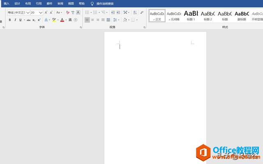
Task: Click the line spacing icon
Action: click(x=115, y=20)
